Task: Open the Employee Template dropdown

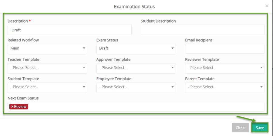Action: tap(136, 88)
